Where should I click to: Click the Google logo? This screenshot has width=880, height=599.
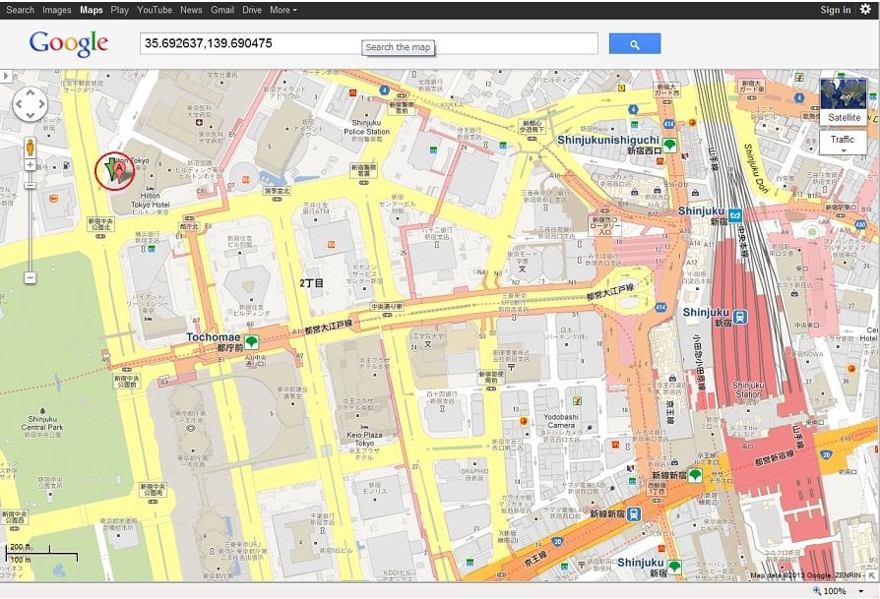point(69,43)
